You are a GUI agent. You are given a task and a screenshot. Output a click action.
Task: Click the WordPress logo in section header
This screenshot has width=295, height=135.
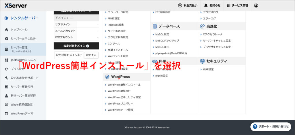(x=107, y=77)
